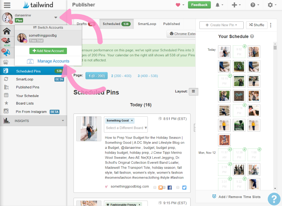The image size is (282, 206).
Task: Click the schedule panel scrollbar thumb
Action: click(275, 47)
